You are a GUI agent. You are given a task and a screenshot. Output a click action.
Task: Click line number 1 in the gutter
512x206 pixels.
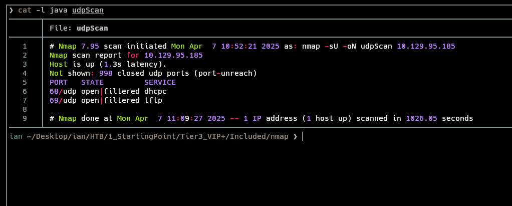point(25,46)
